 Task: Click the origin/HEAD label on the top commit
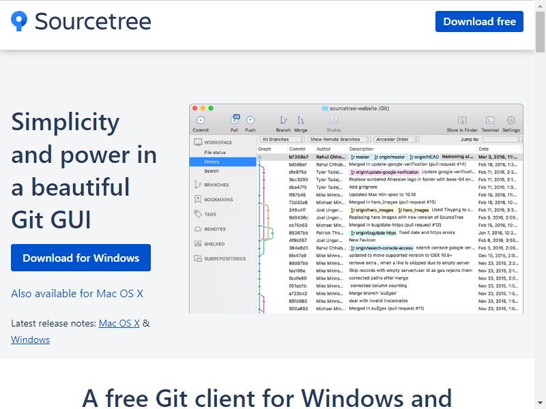pos(424,157)
